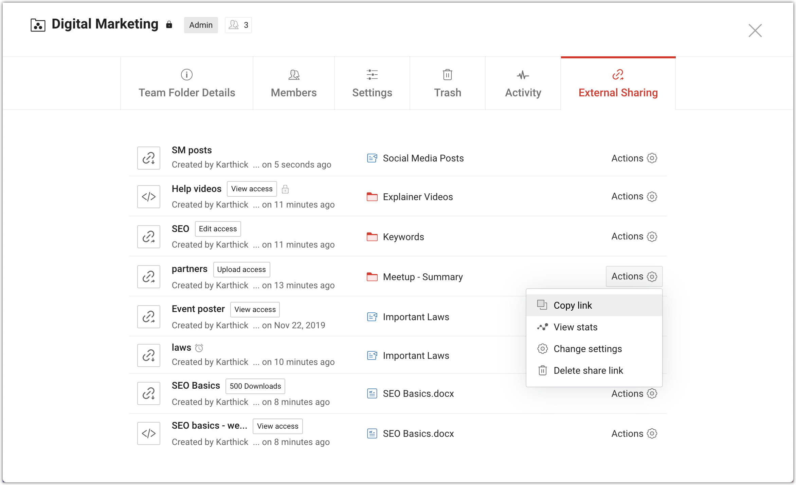Click the embed icon for SEO basics web link

tap(149, 433)
